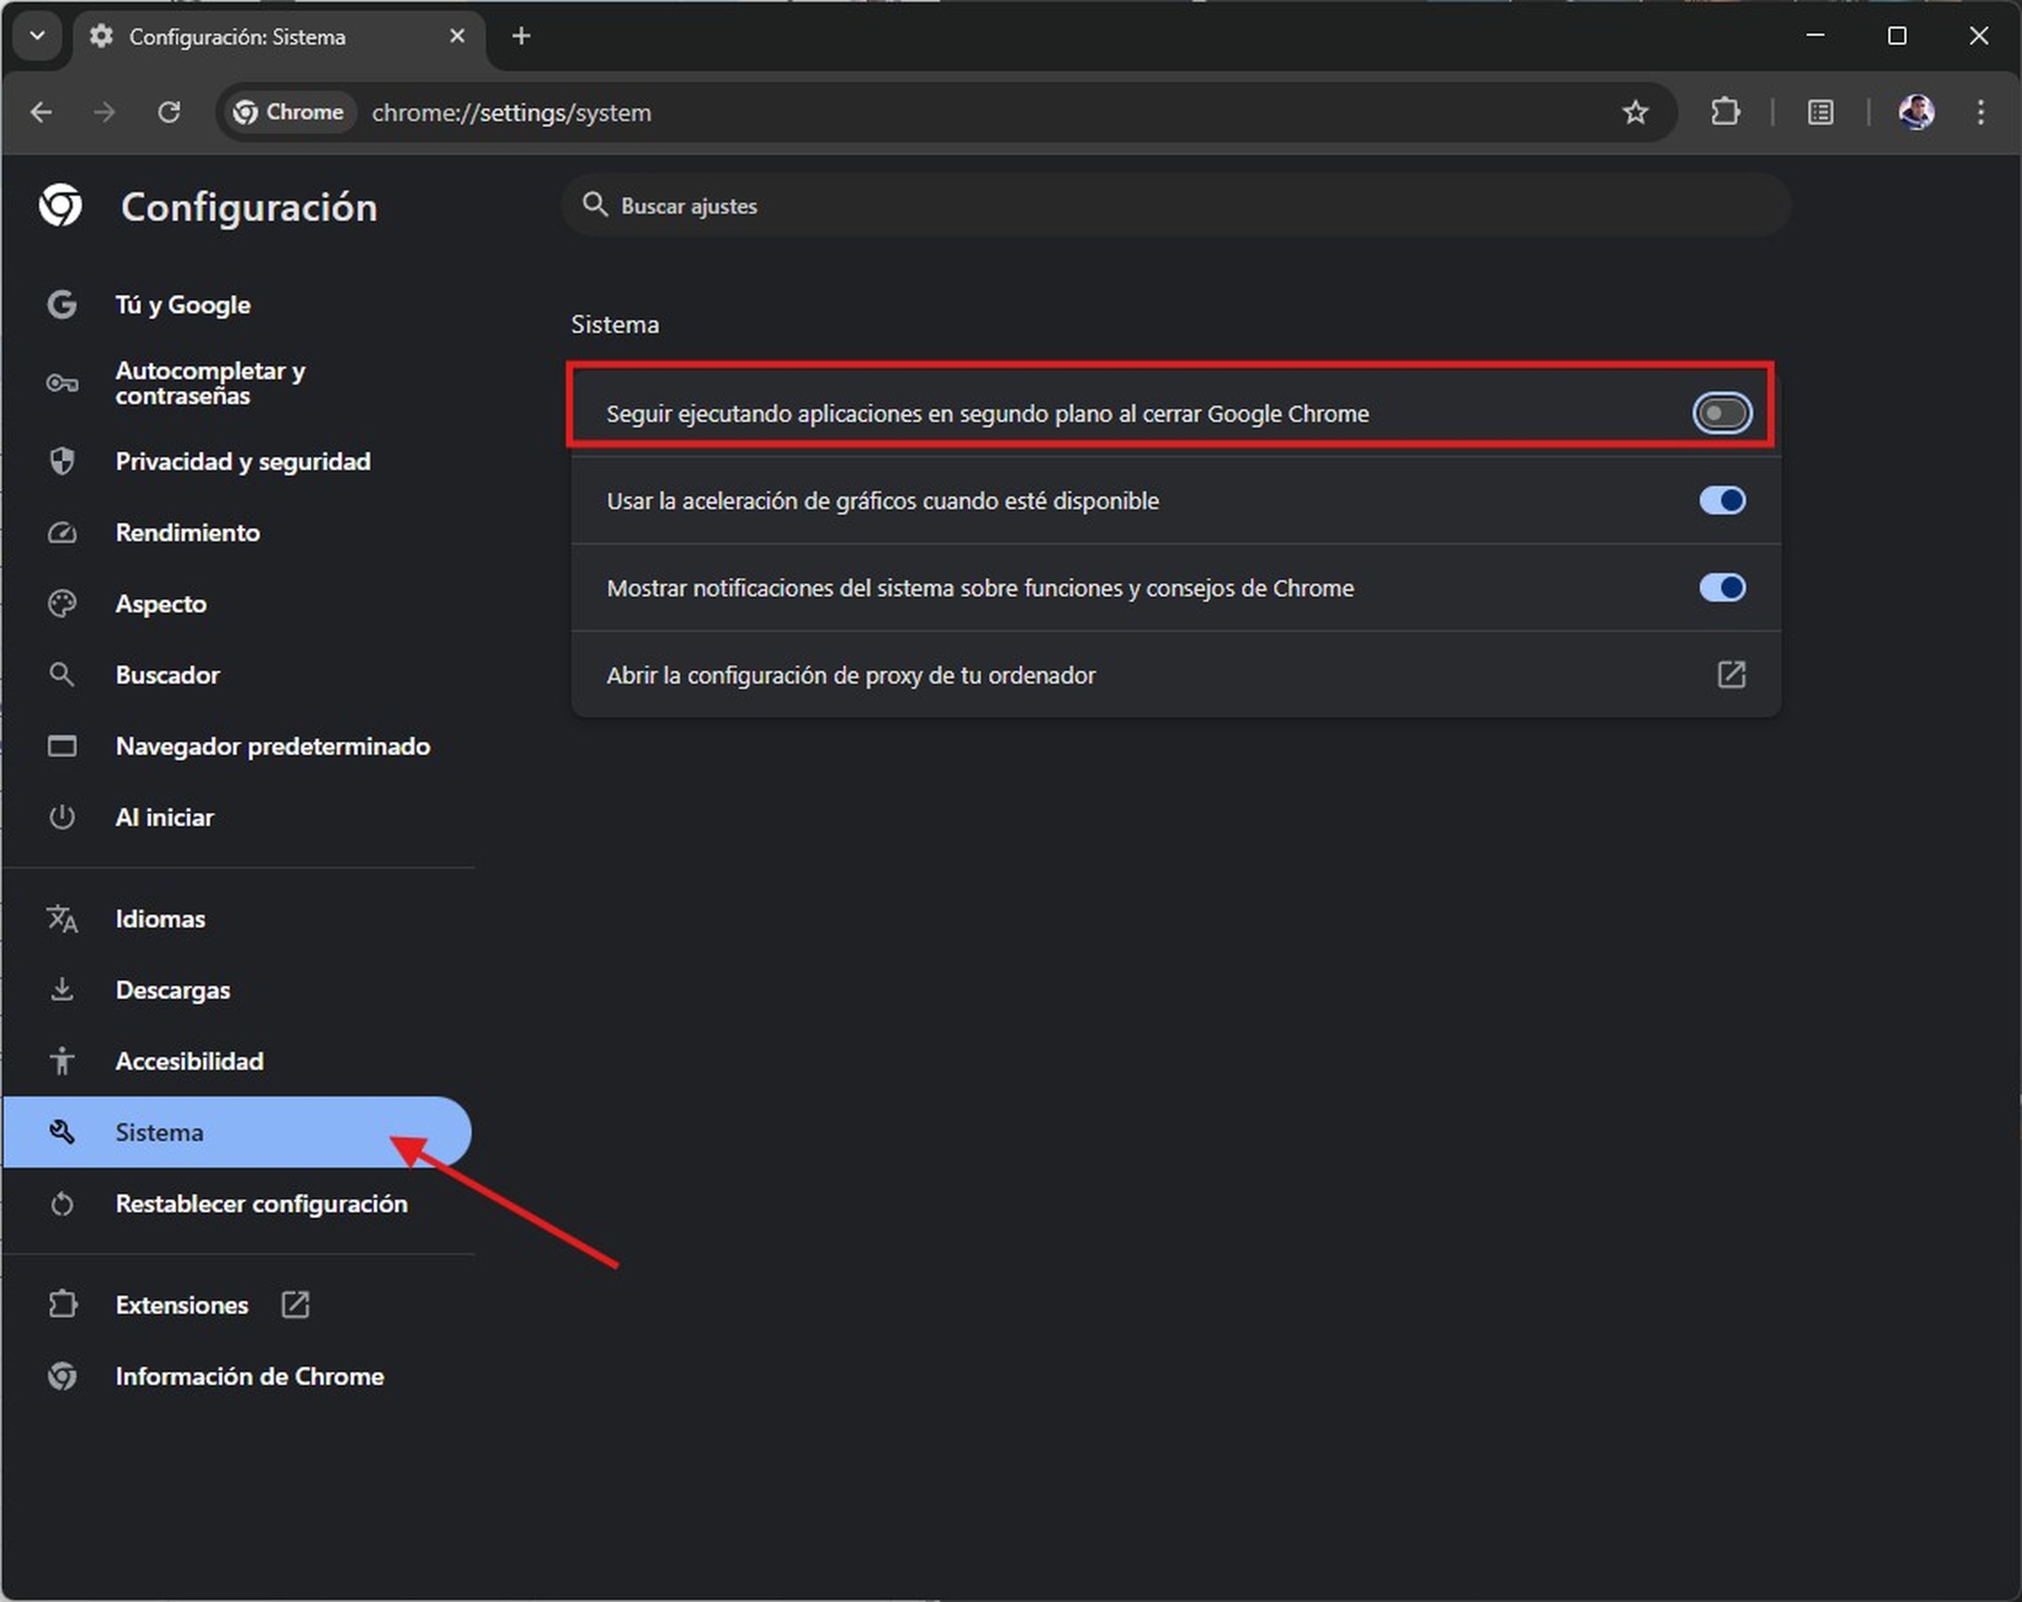Click the Chrome icon for Información de Chrome
This screenshot has height=1602, width=2022.
(x=62, y=1376)
